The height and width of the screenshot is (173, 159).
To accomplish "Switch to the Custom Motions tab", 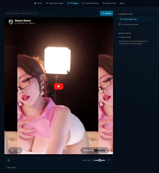I will click(91, 3).
